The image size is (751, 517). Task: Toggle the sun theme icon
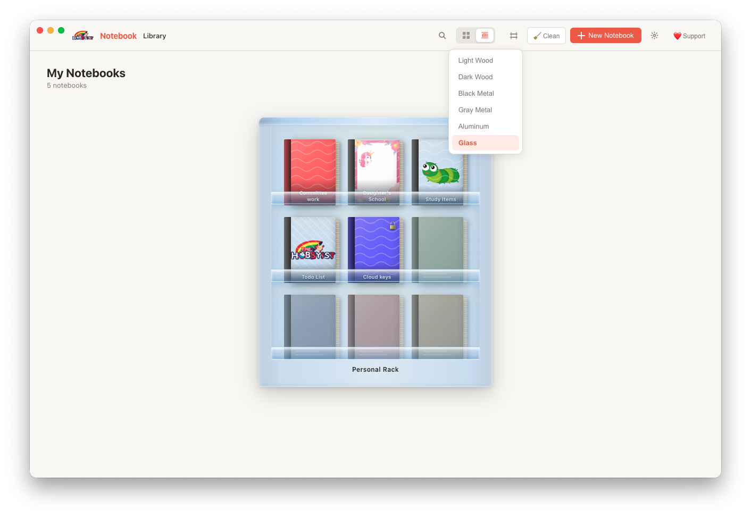coord(654,35)
